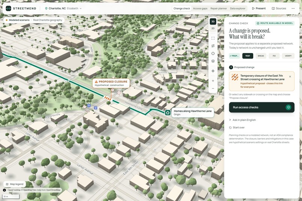Viewport: 302px width, 201px height.
Task: Open the Map legend
Action: point(15,184)
